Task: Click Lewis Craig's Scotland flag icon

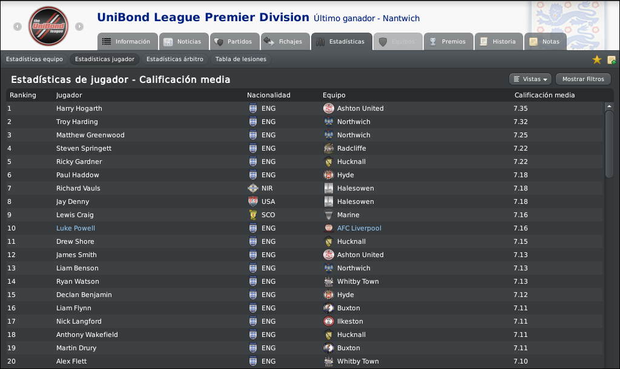Action: coord(252,215)
